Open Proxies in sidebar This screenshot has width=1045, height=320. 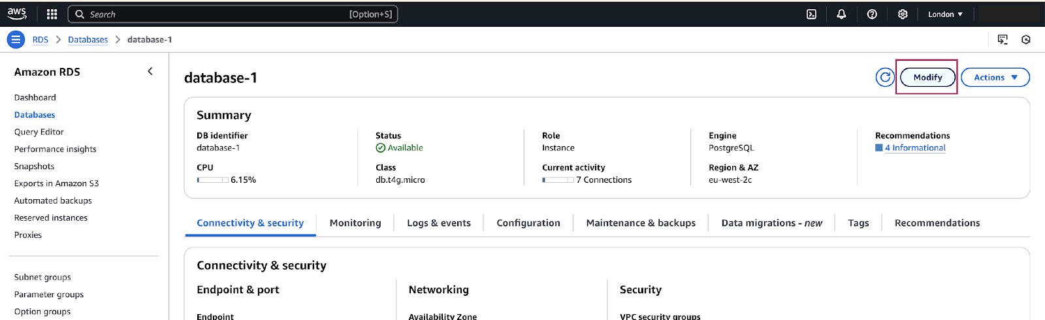(x=28, y=235)
